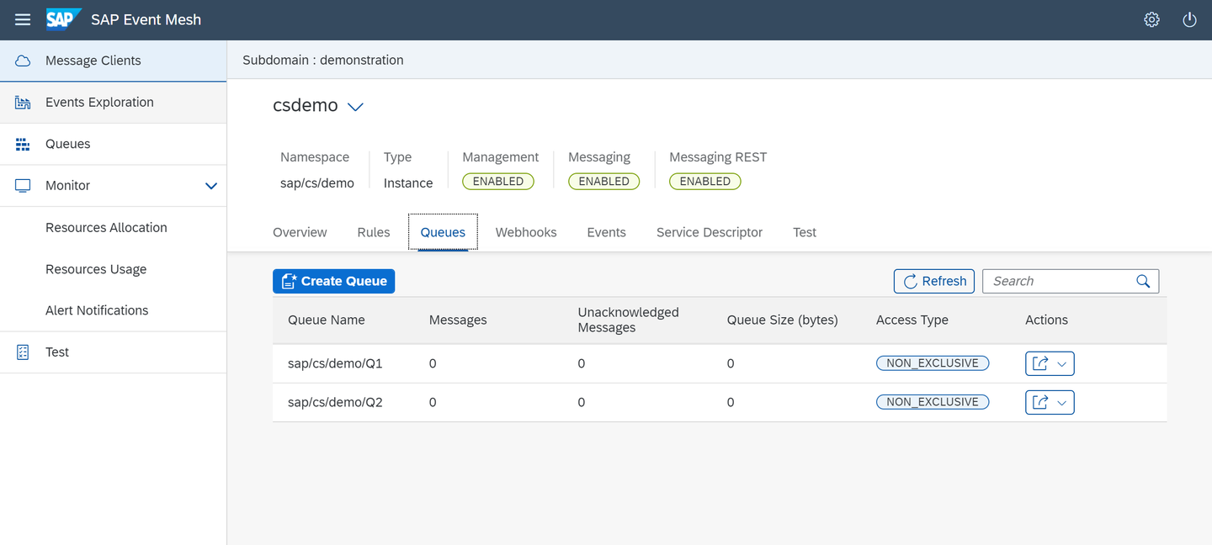Open the Webhooks tab
1212x545 pixels.
point(526,232)
